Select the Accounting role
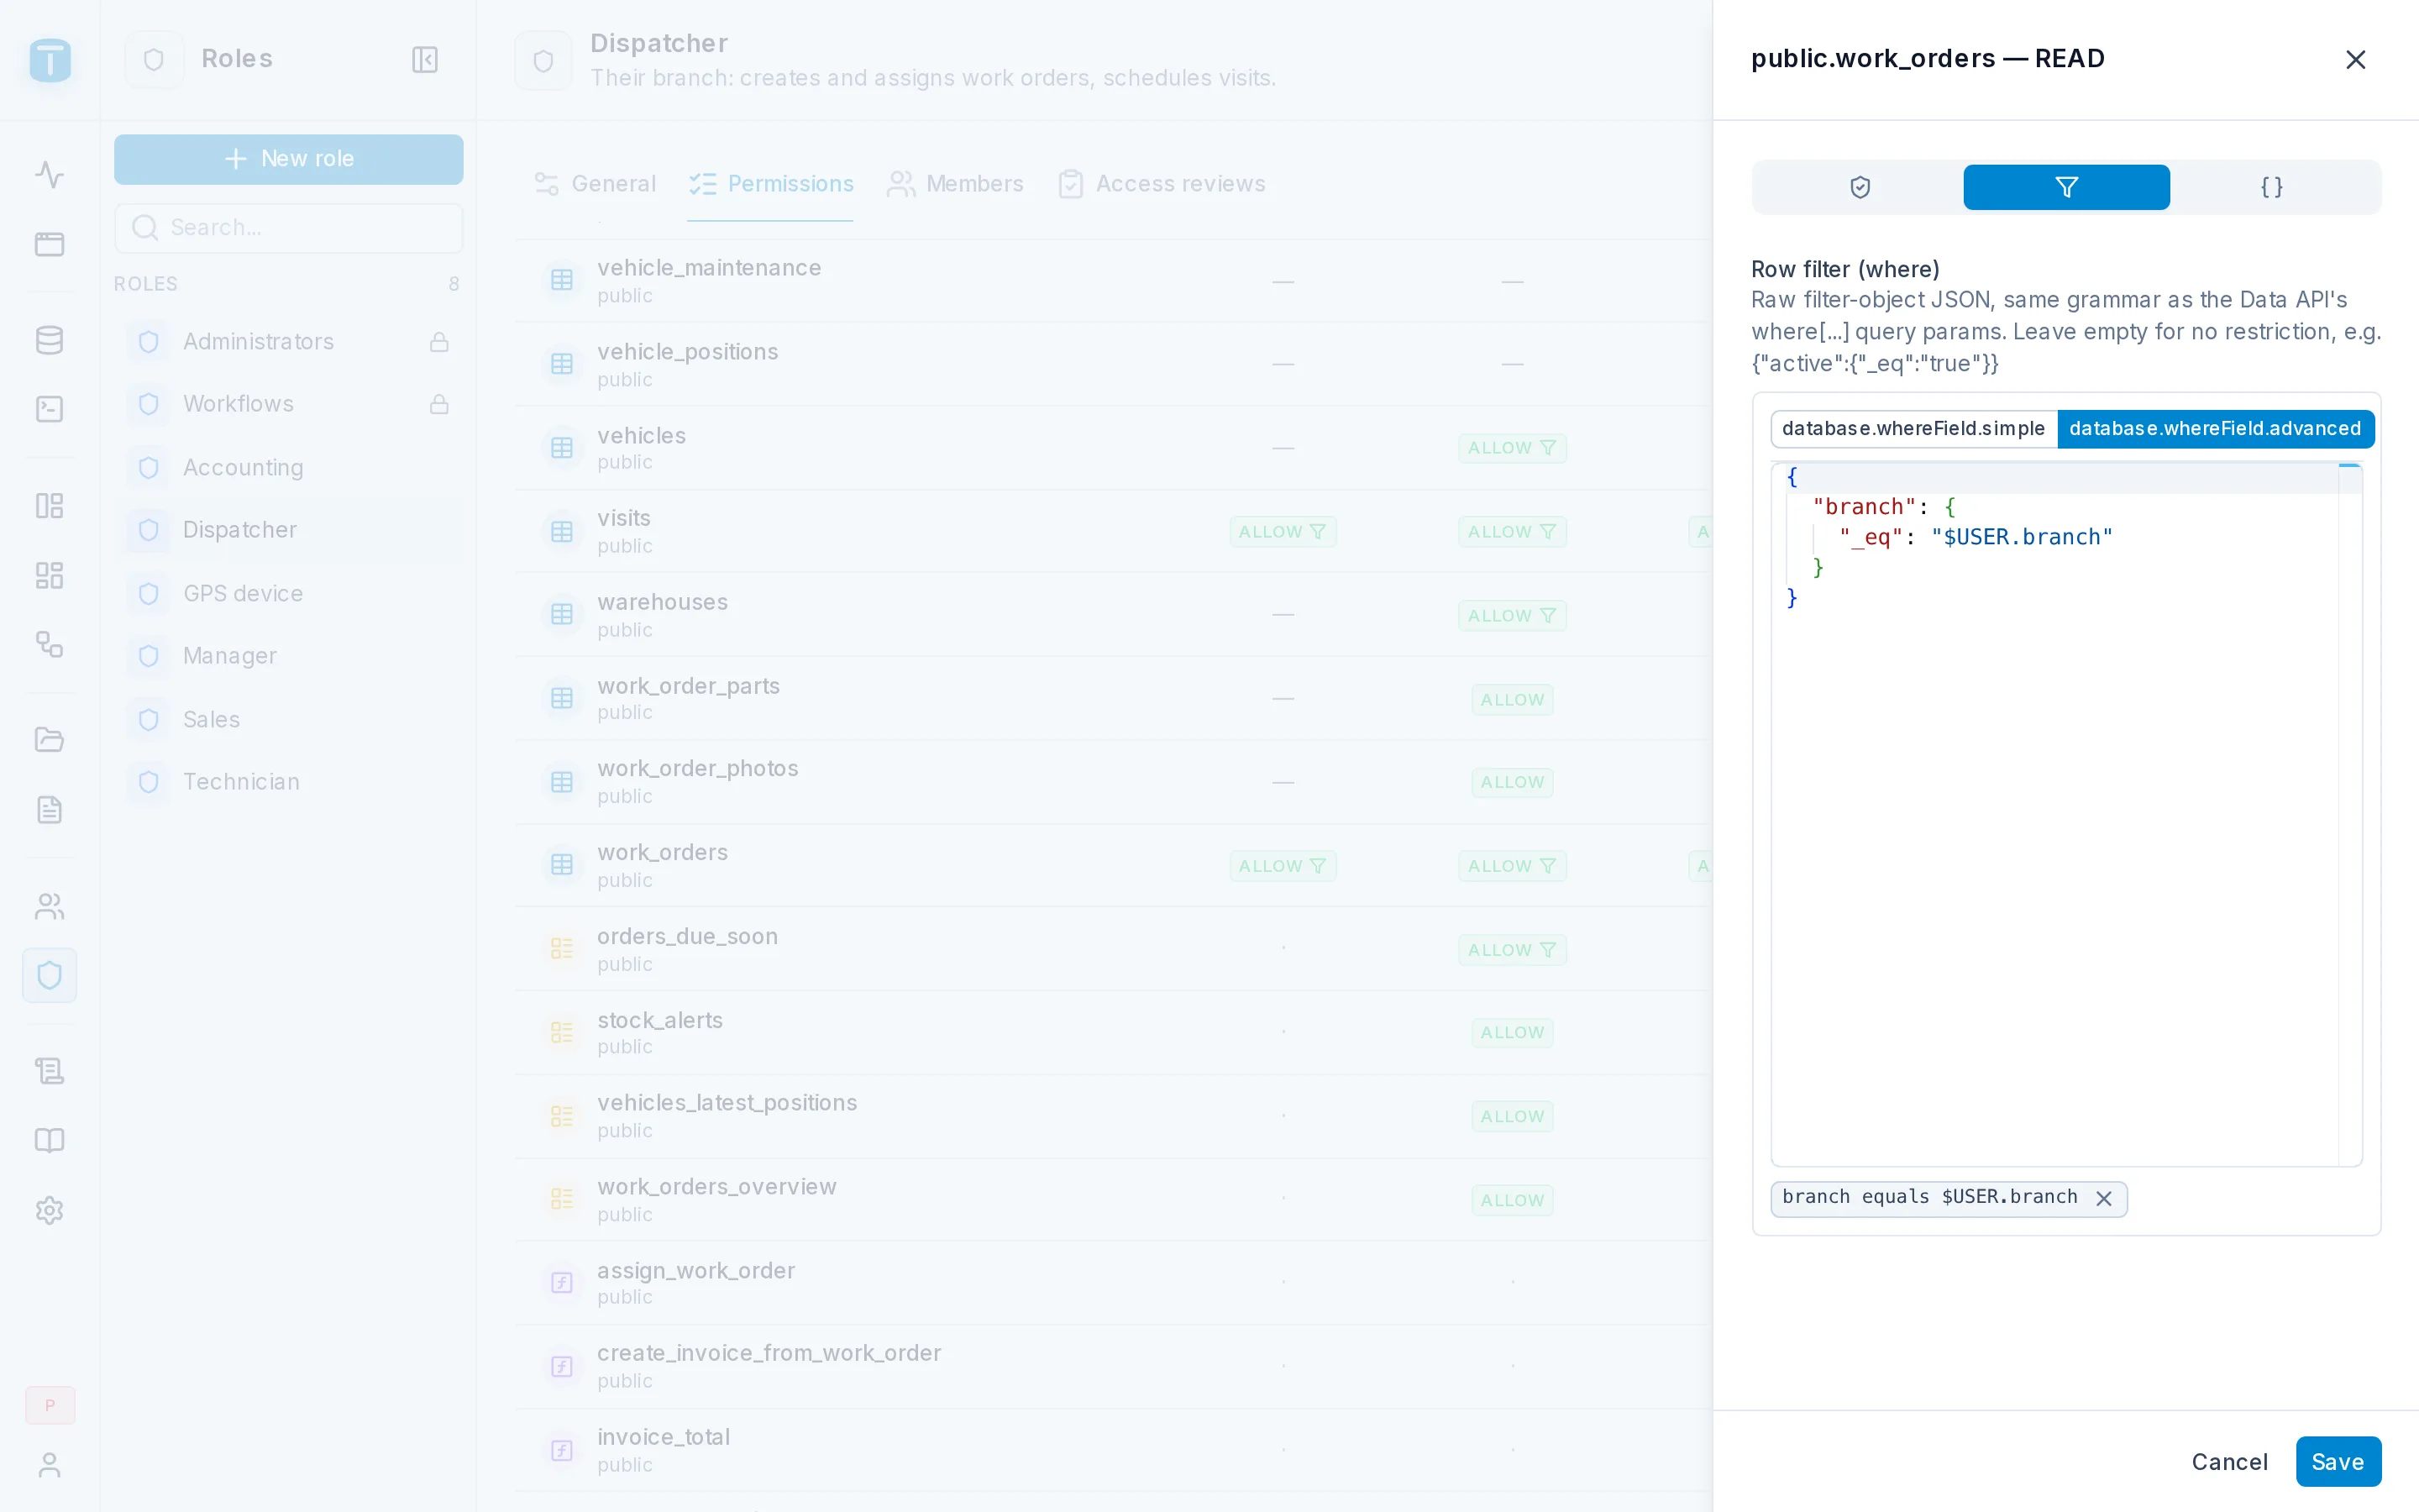The width and height of the screenshot is (2419, 1512). tap(288, 468)
